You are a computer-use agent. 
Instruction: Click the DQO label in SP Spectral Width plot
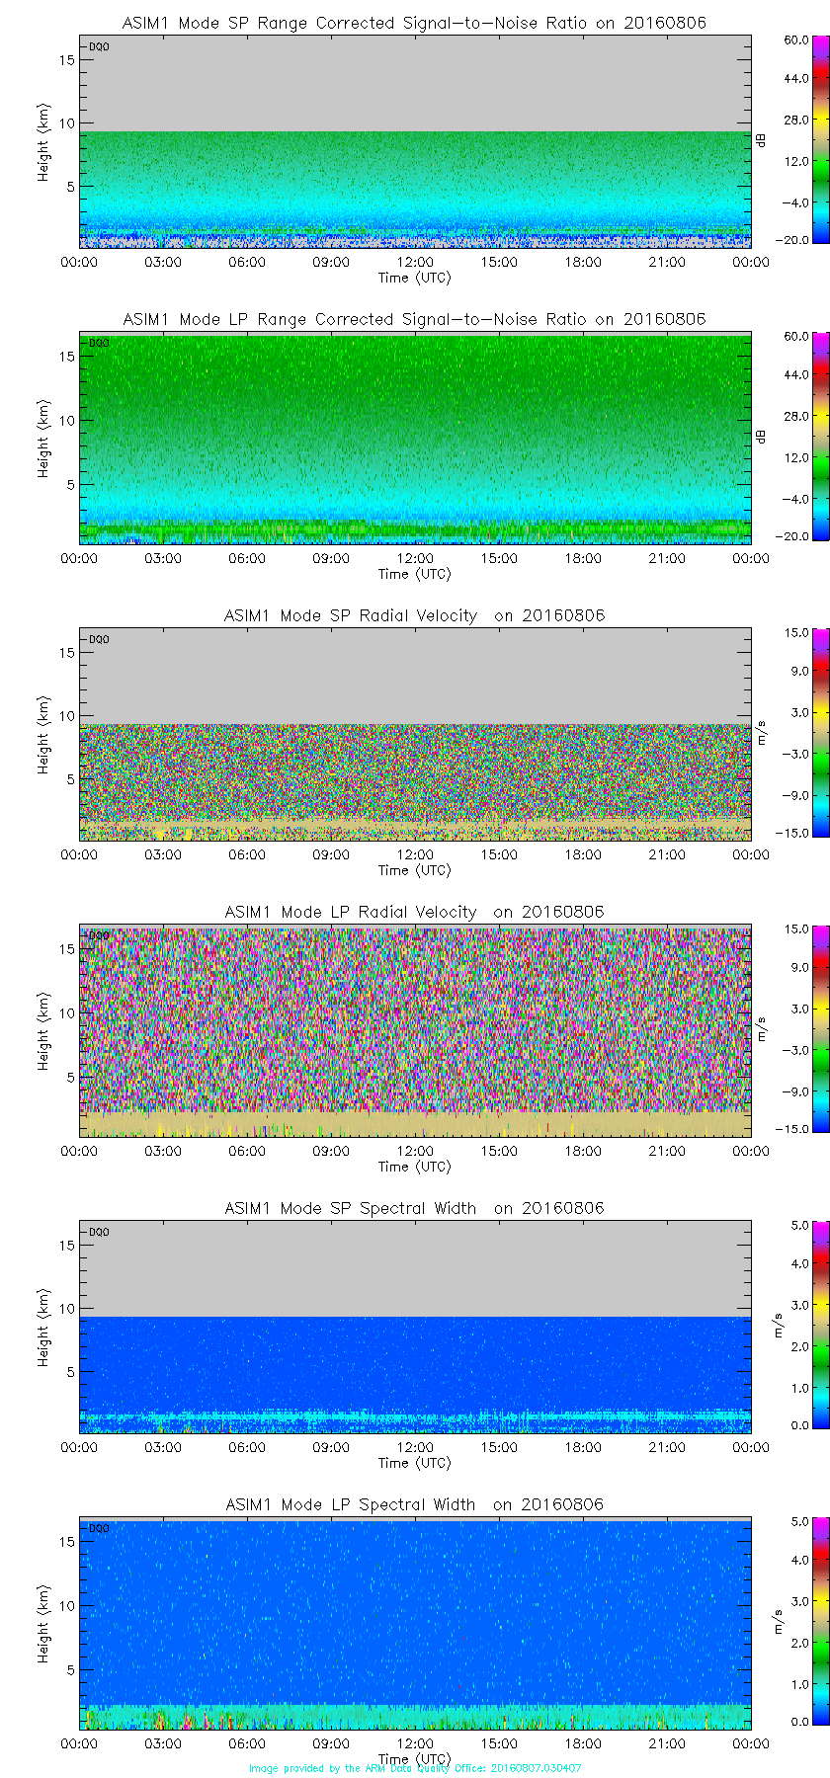tap(99, 1232)
